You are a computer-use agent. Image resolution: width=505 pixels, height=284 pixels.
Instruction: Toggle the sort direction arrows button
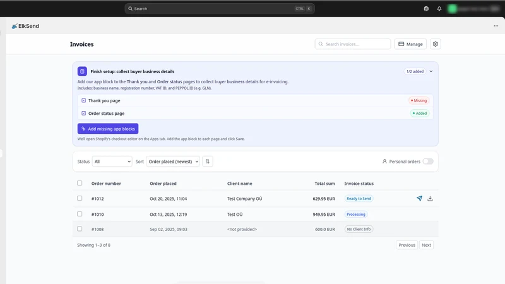point(208,162)
